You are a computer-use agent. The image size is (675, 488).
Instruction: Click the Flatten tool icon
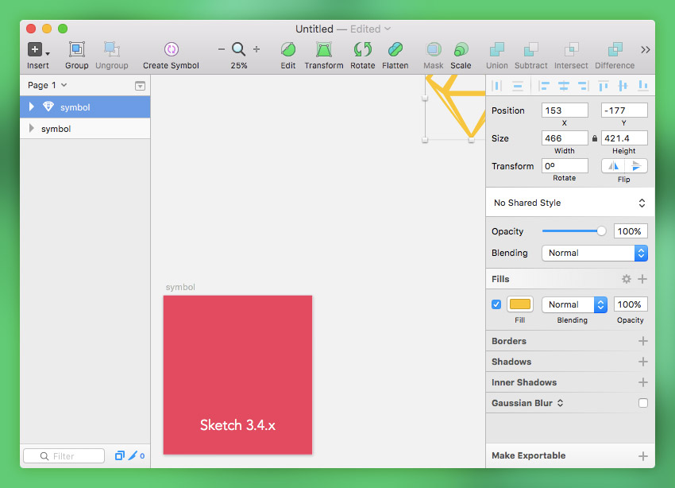[x=395, y=50]
